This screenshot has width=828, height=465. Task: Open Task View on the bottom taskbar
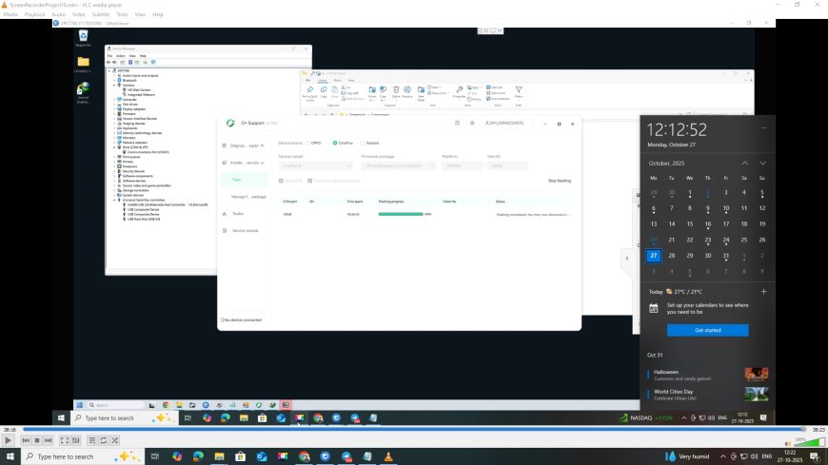pyautogui.click(x=155, y=456)
